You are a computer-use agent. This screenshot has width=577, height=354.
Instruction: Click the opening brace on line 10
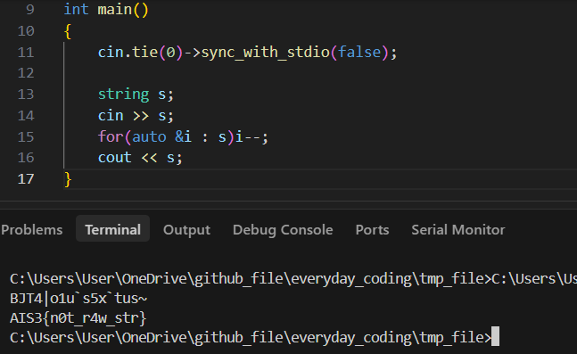68,31
